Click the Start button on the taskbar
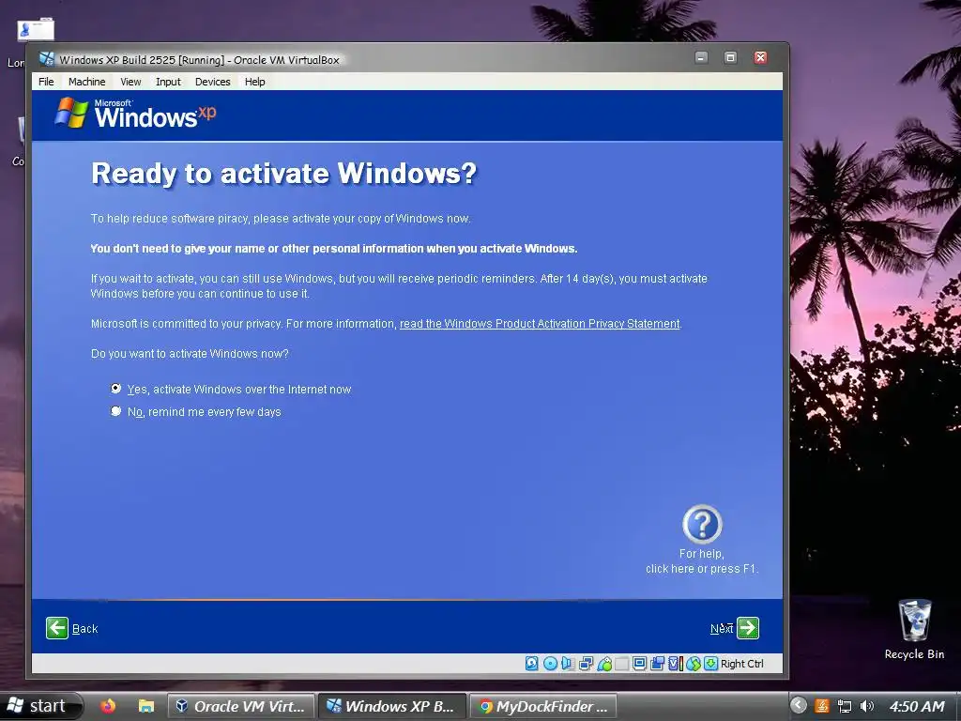The height and width of the screenshot is (721, 961). point(40,706)
